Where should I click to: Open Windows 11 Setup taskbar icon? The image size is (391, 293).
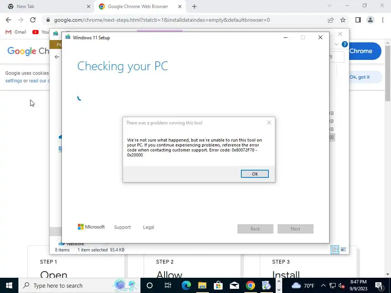click(x=266, y=285)
